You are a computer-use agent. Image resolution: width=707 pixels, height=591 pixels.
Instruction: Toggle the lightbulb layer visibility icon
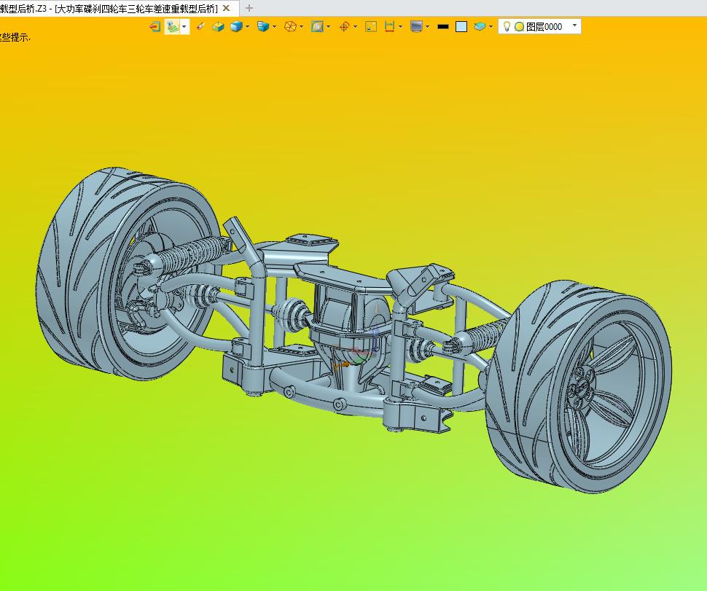(507, 26)
